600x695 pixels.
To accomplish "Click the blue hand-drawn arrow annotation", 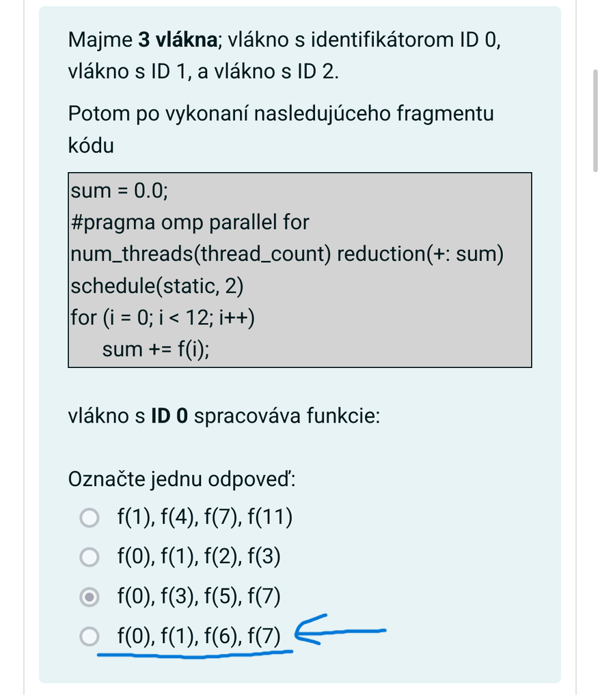I will pos(340,629).
